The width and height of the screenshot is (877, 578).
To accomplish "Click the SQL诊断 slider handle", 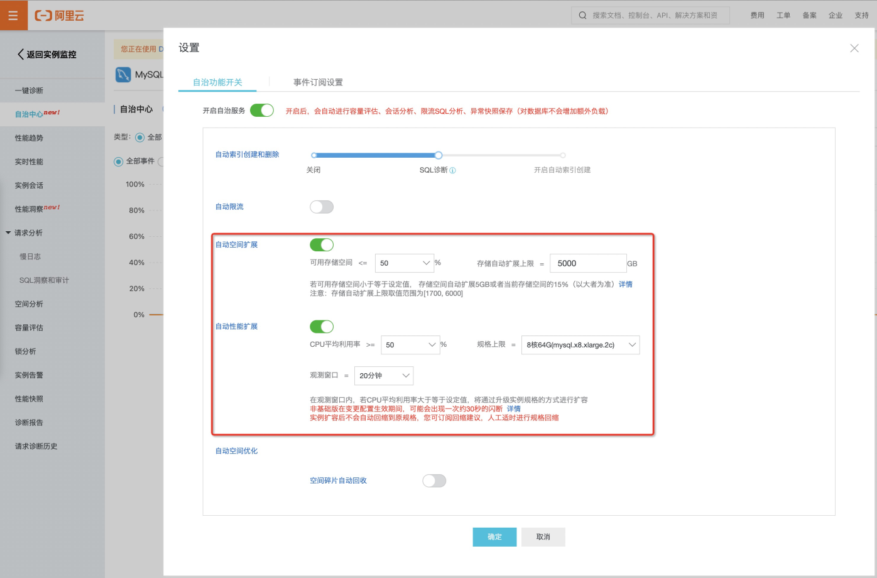I will pyautogui.click(x=438, y=155).
